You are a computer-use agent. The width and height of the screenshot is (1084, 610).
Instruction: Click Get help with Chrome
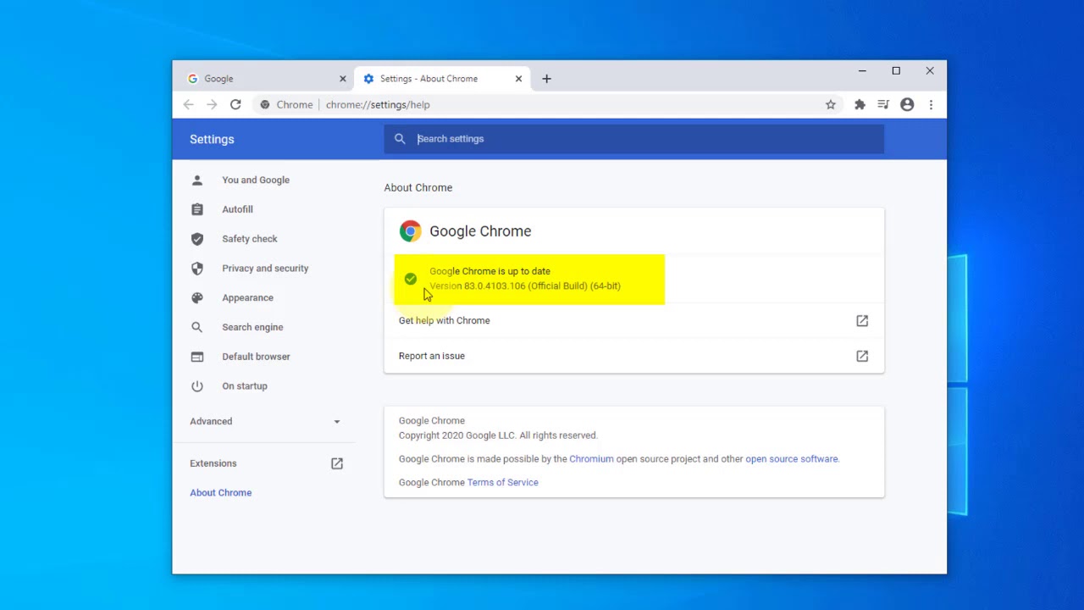click(x=445, y=320)
